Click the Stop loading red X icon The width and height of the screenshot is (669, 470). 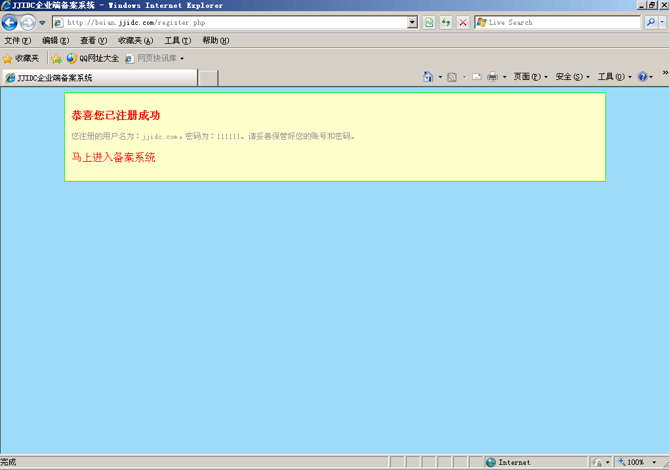pos(463,22)
